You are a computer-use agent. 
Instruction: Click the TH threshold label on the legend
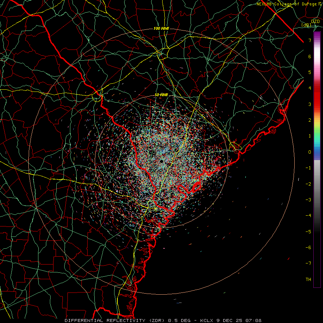[x=308, y=280]
